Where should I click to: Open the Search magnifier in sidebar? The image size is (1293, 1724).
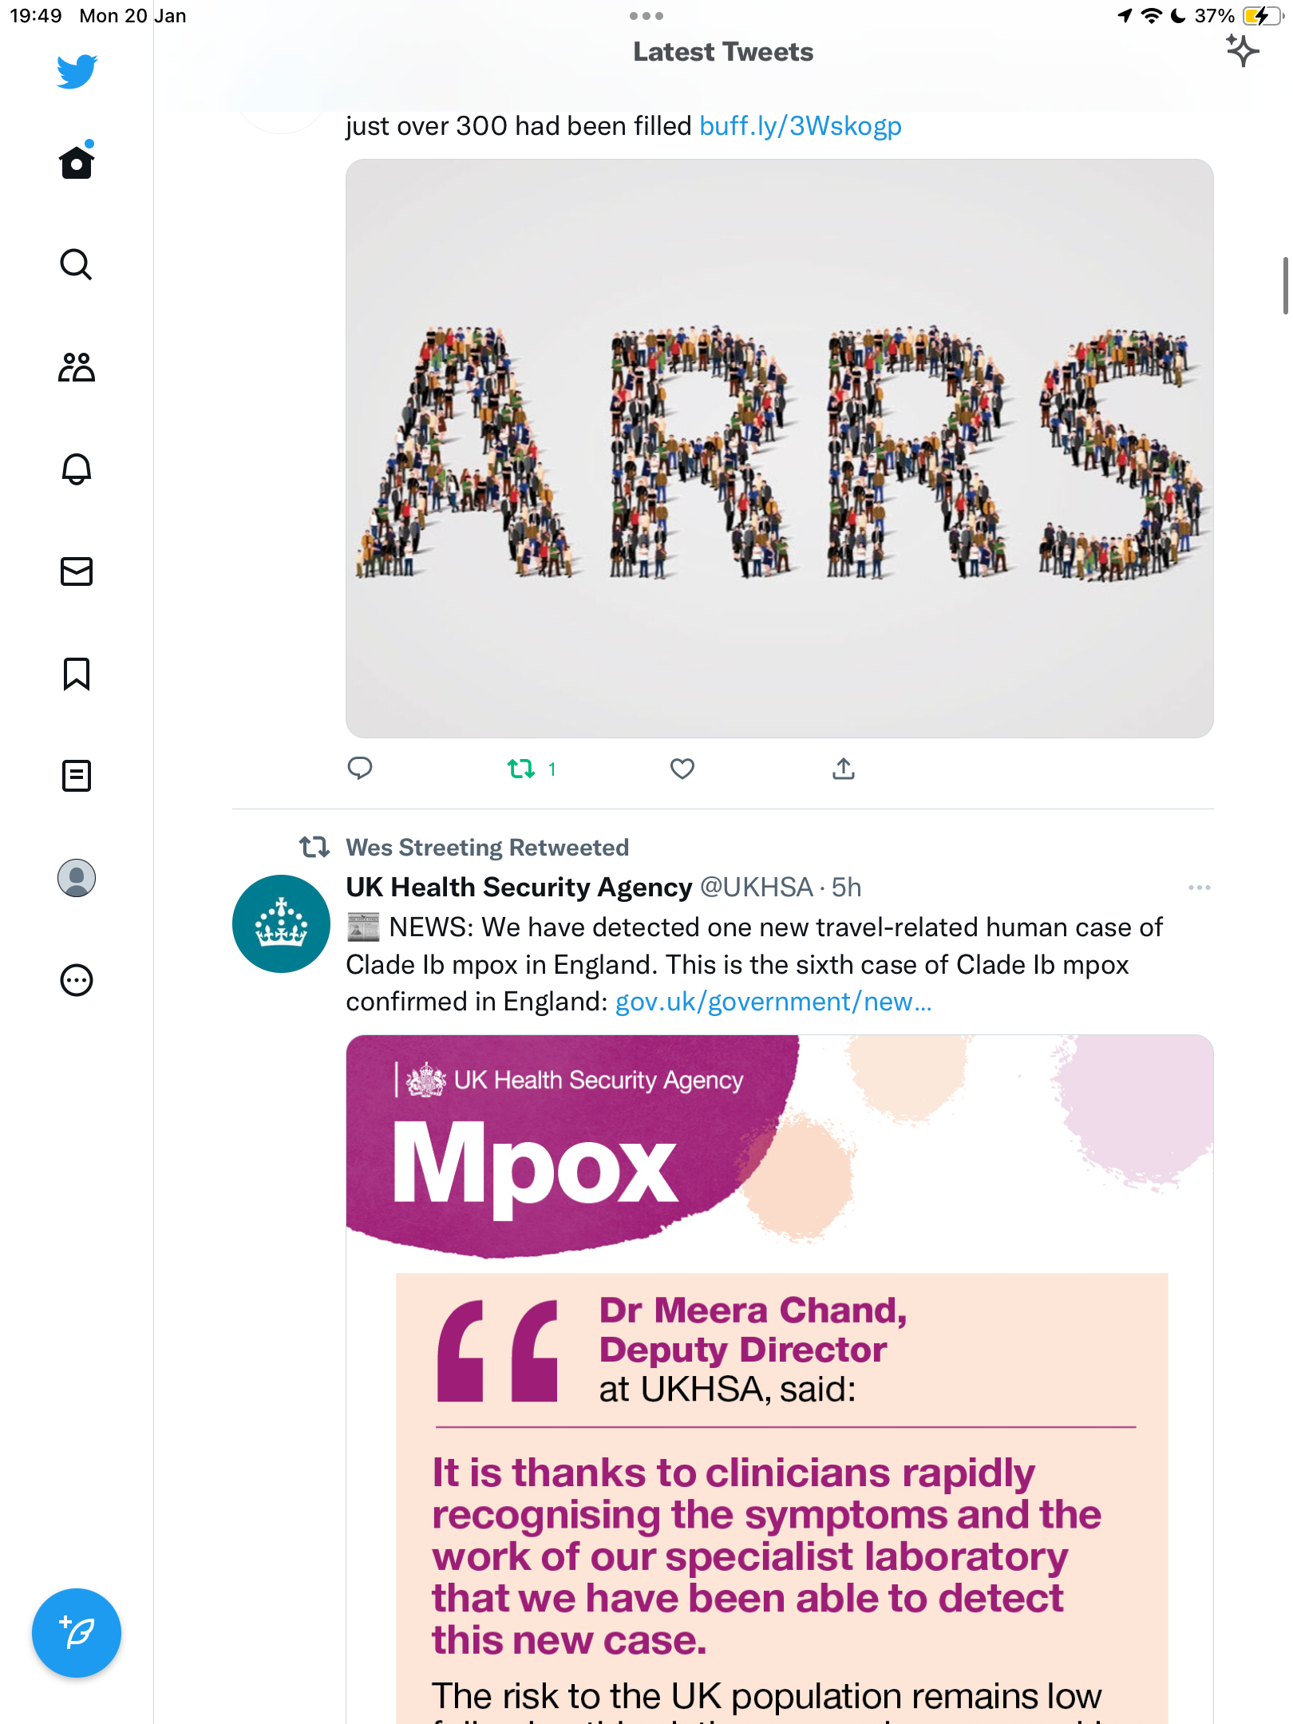[77, 264]
